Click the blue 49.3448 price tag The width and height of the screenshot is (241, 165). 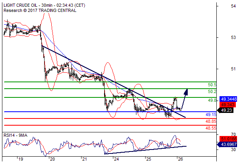(x=228, y=99)
